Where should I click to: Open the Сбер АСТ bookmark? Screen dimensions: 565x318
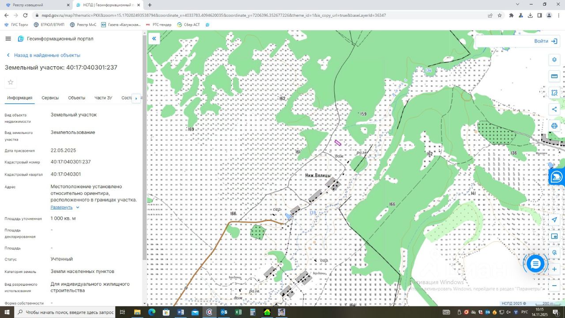click(x=188, y=25)
